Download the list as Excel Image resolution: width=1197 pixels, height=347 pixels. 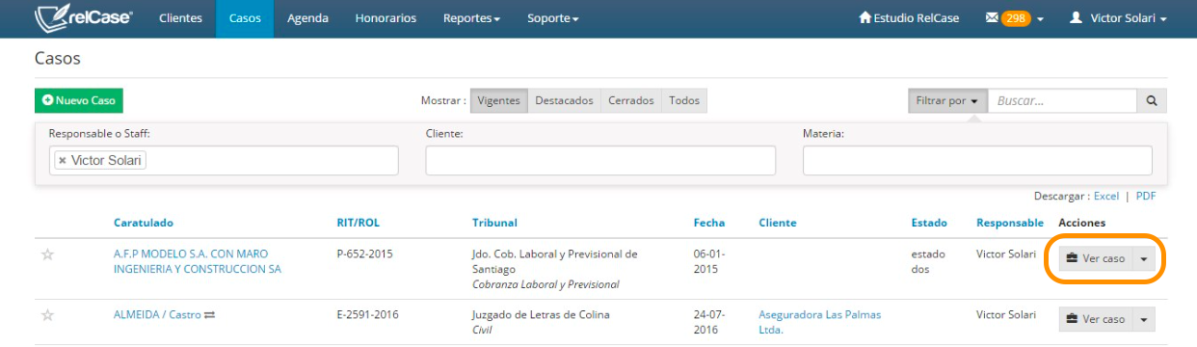pyautogui.click(x=1106, y=196)
